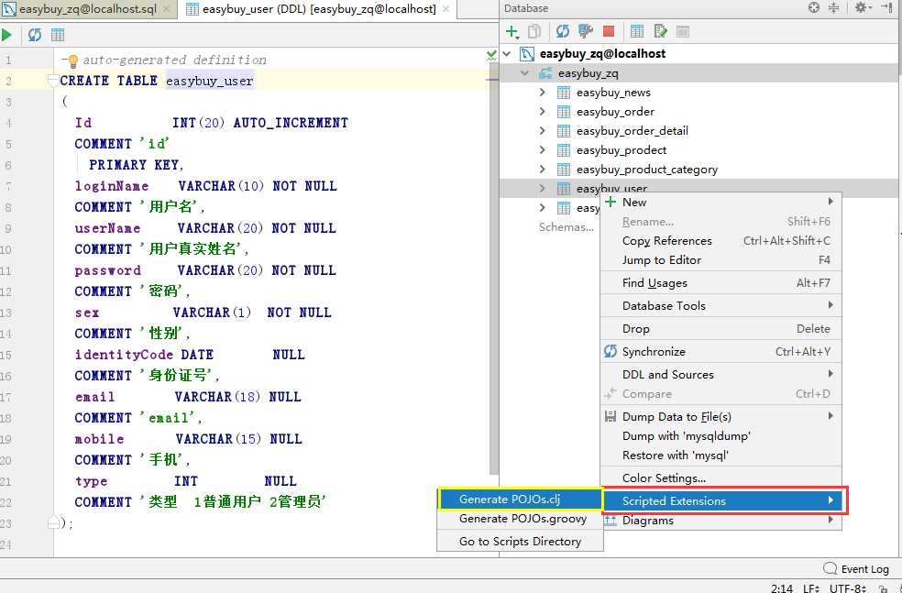Choose Find Usages in context menu
This screenshot has height=593, width=902.
pos(720,283)
